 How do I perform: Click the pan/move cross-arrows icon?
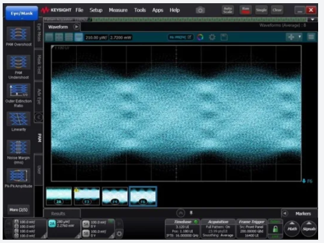click(x=291, y=37)
